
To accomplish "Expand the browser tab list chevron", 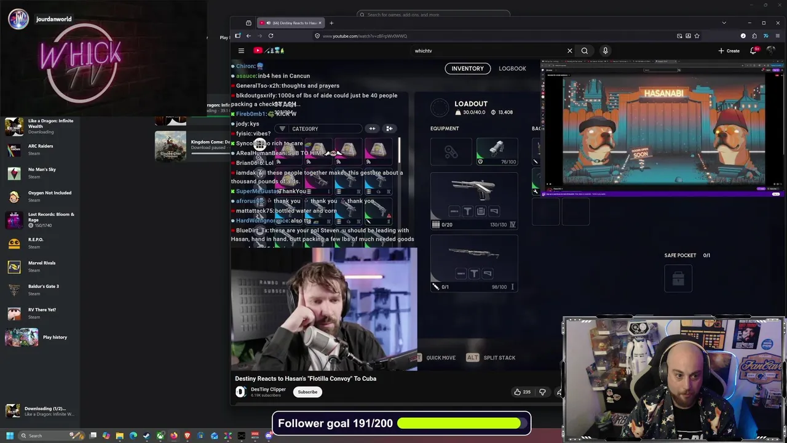I will [724, 23].
